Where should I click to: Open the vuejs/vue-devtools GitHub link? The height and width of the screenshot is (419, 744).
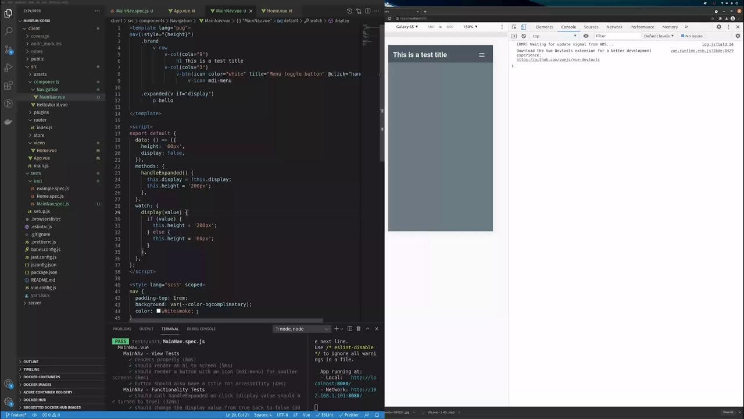tap(558, 59)
